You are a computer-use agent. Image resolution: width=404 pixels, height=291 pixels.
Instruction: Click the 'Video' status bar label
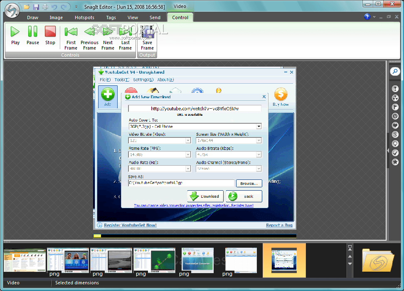point(13,283)
